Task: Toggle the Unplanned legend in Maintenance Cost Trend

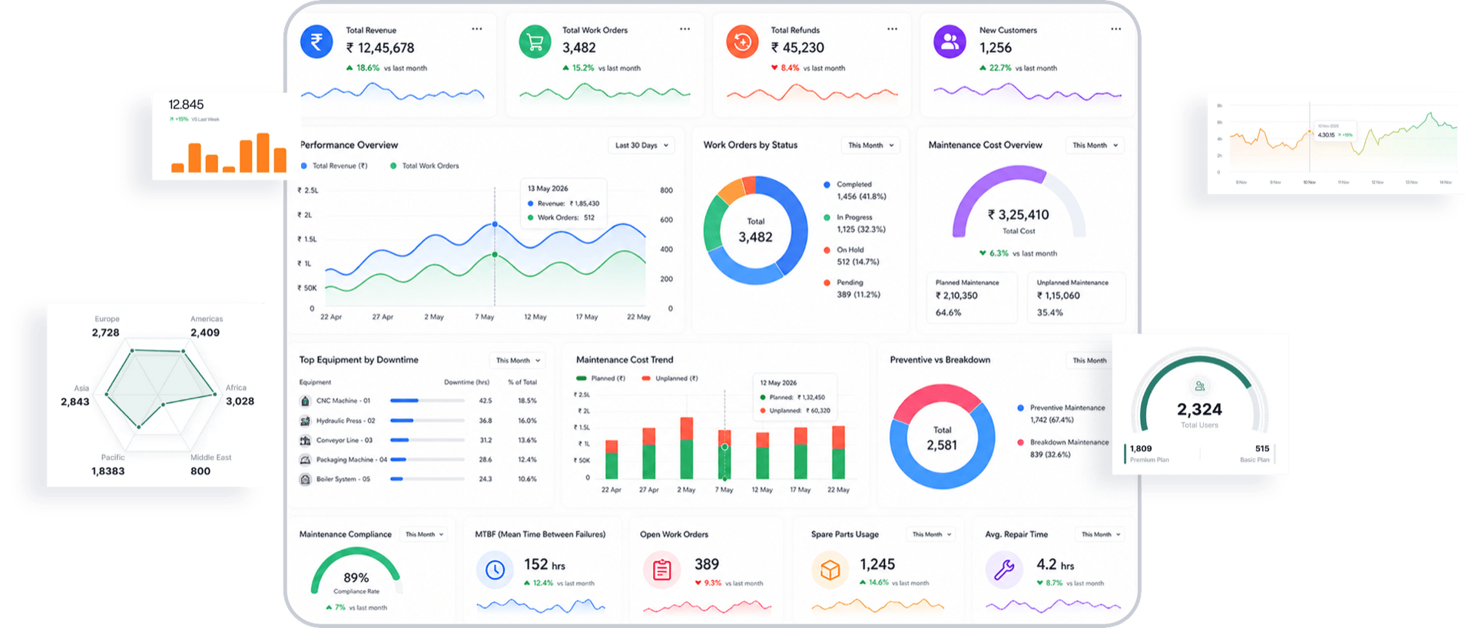Action: tap(670, 378)
